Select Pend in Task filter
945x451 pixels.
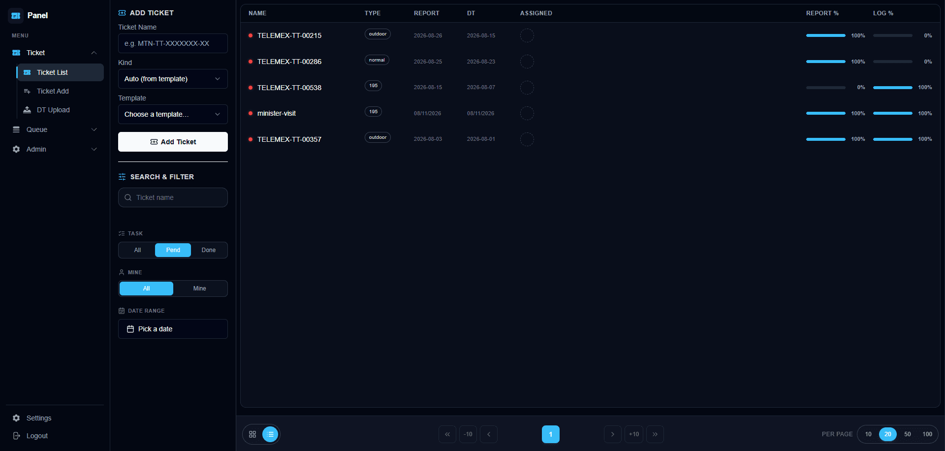(173, 250)
